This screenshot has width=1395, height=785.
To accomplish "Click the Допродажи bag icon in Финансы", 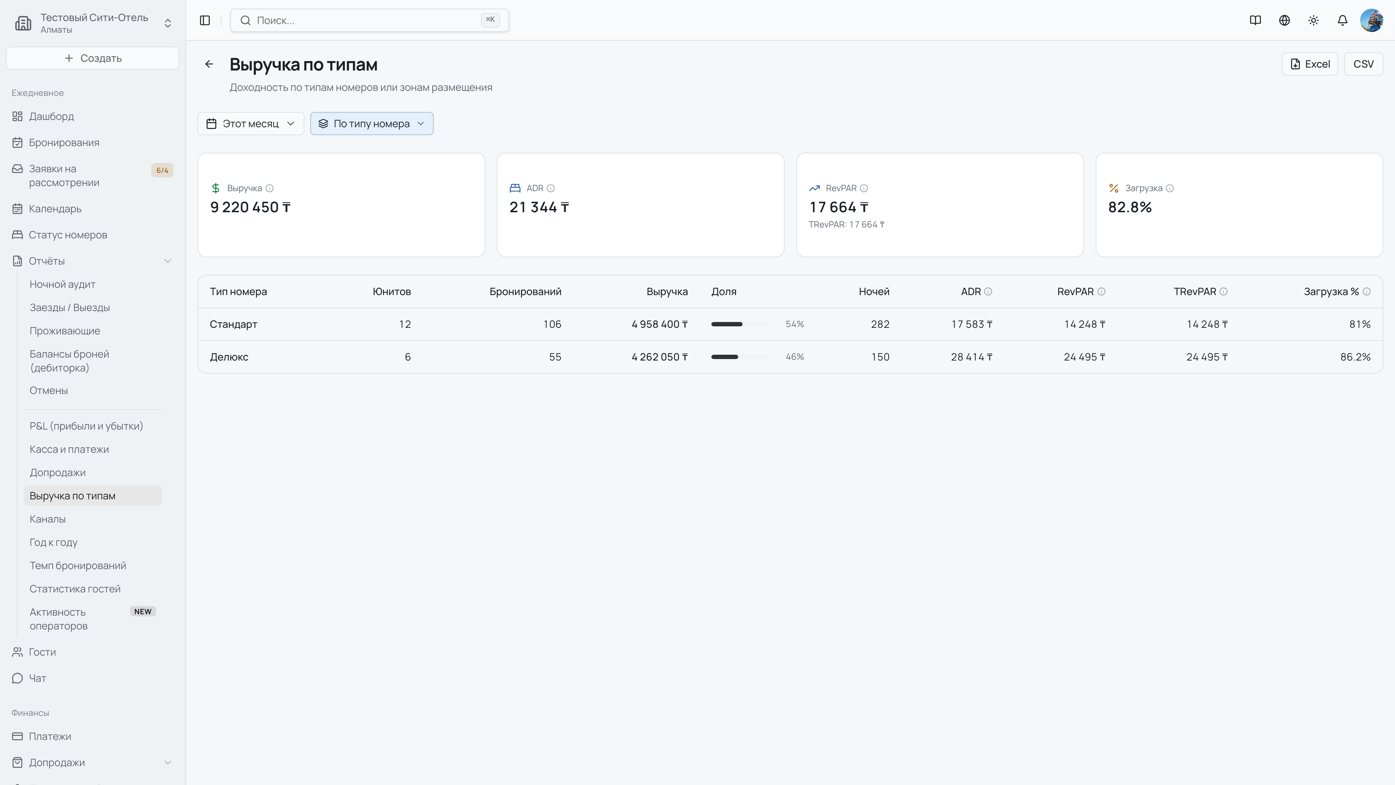I will pos(17,762).
